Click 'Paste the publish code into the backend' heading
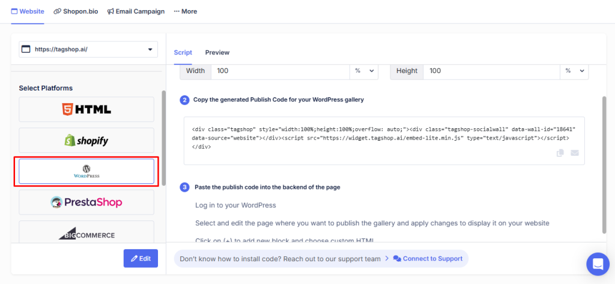This screenshot has height=284, width=615. (x=267, y=187)
